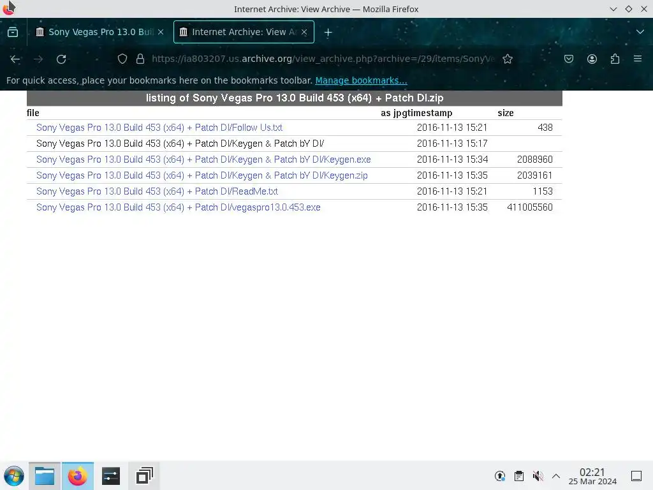Click the size value 1153
The width and height of the screenshot is (653, 490).
[543, 191]
